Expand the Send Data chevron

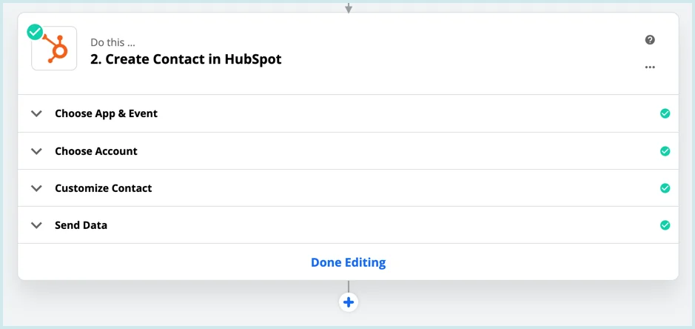(37, 225)
